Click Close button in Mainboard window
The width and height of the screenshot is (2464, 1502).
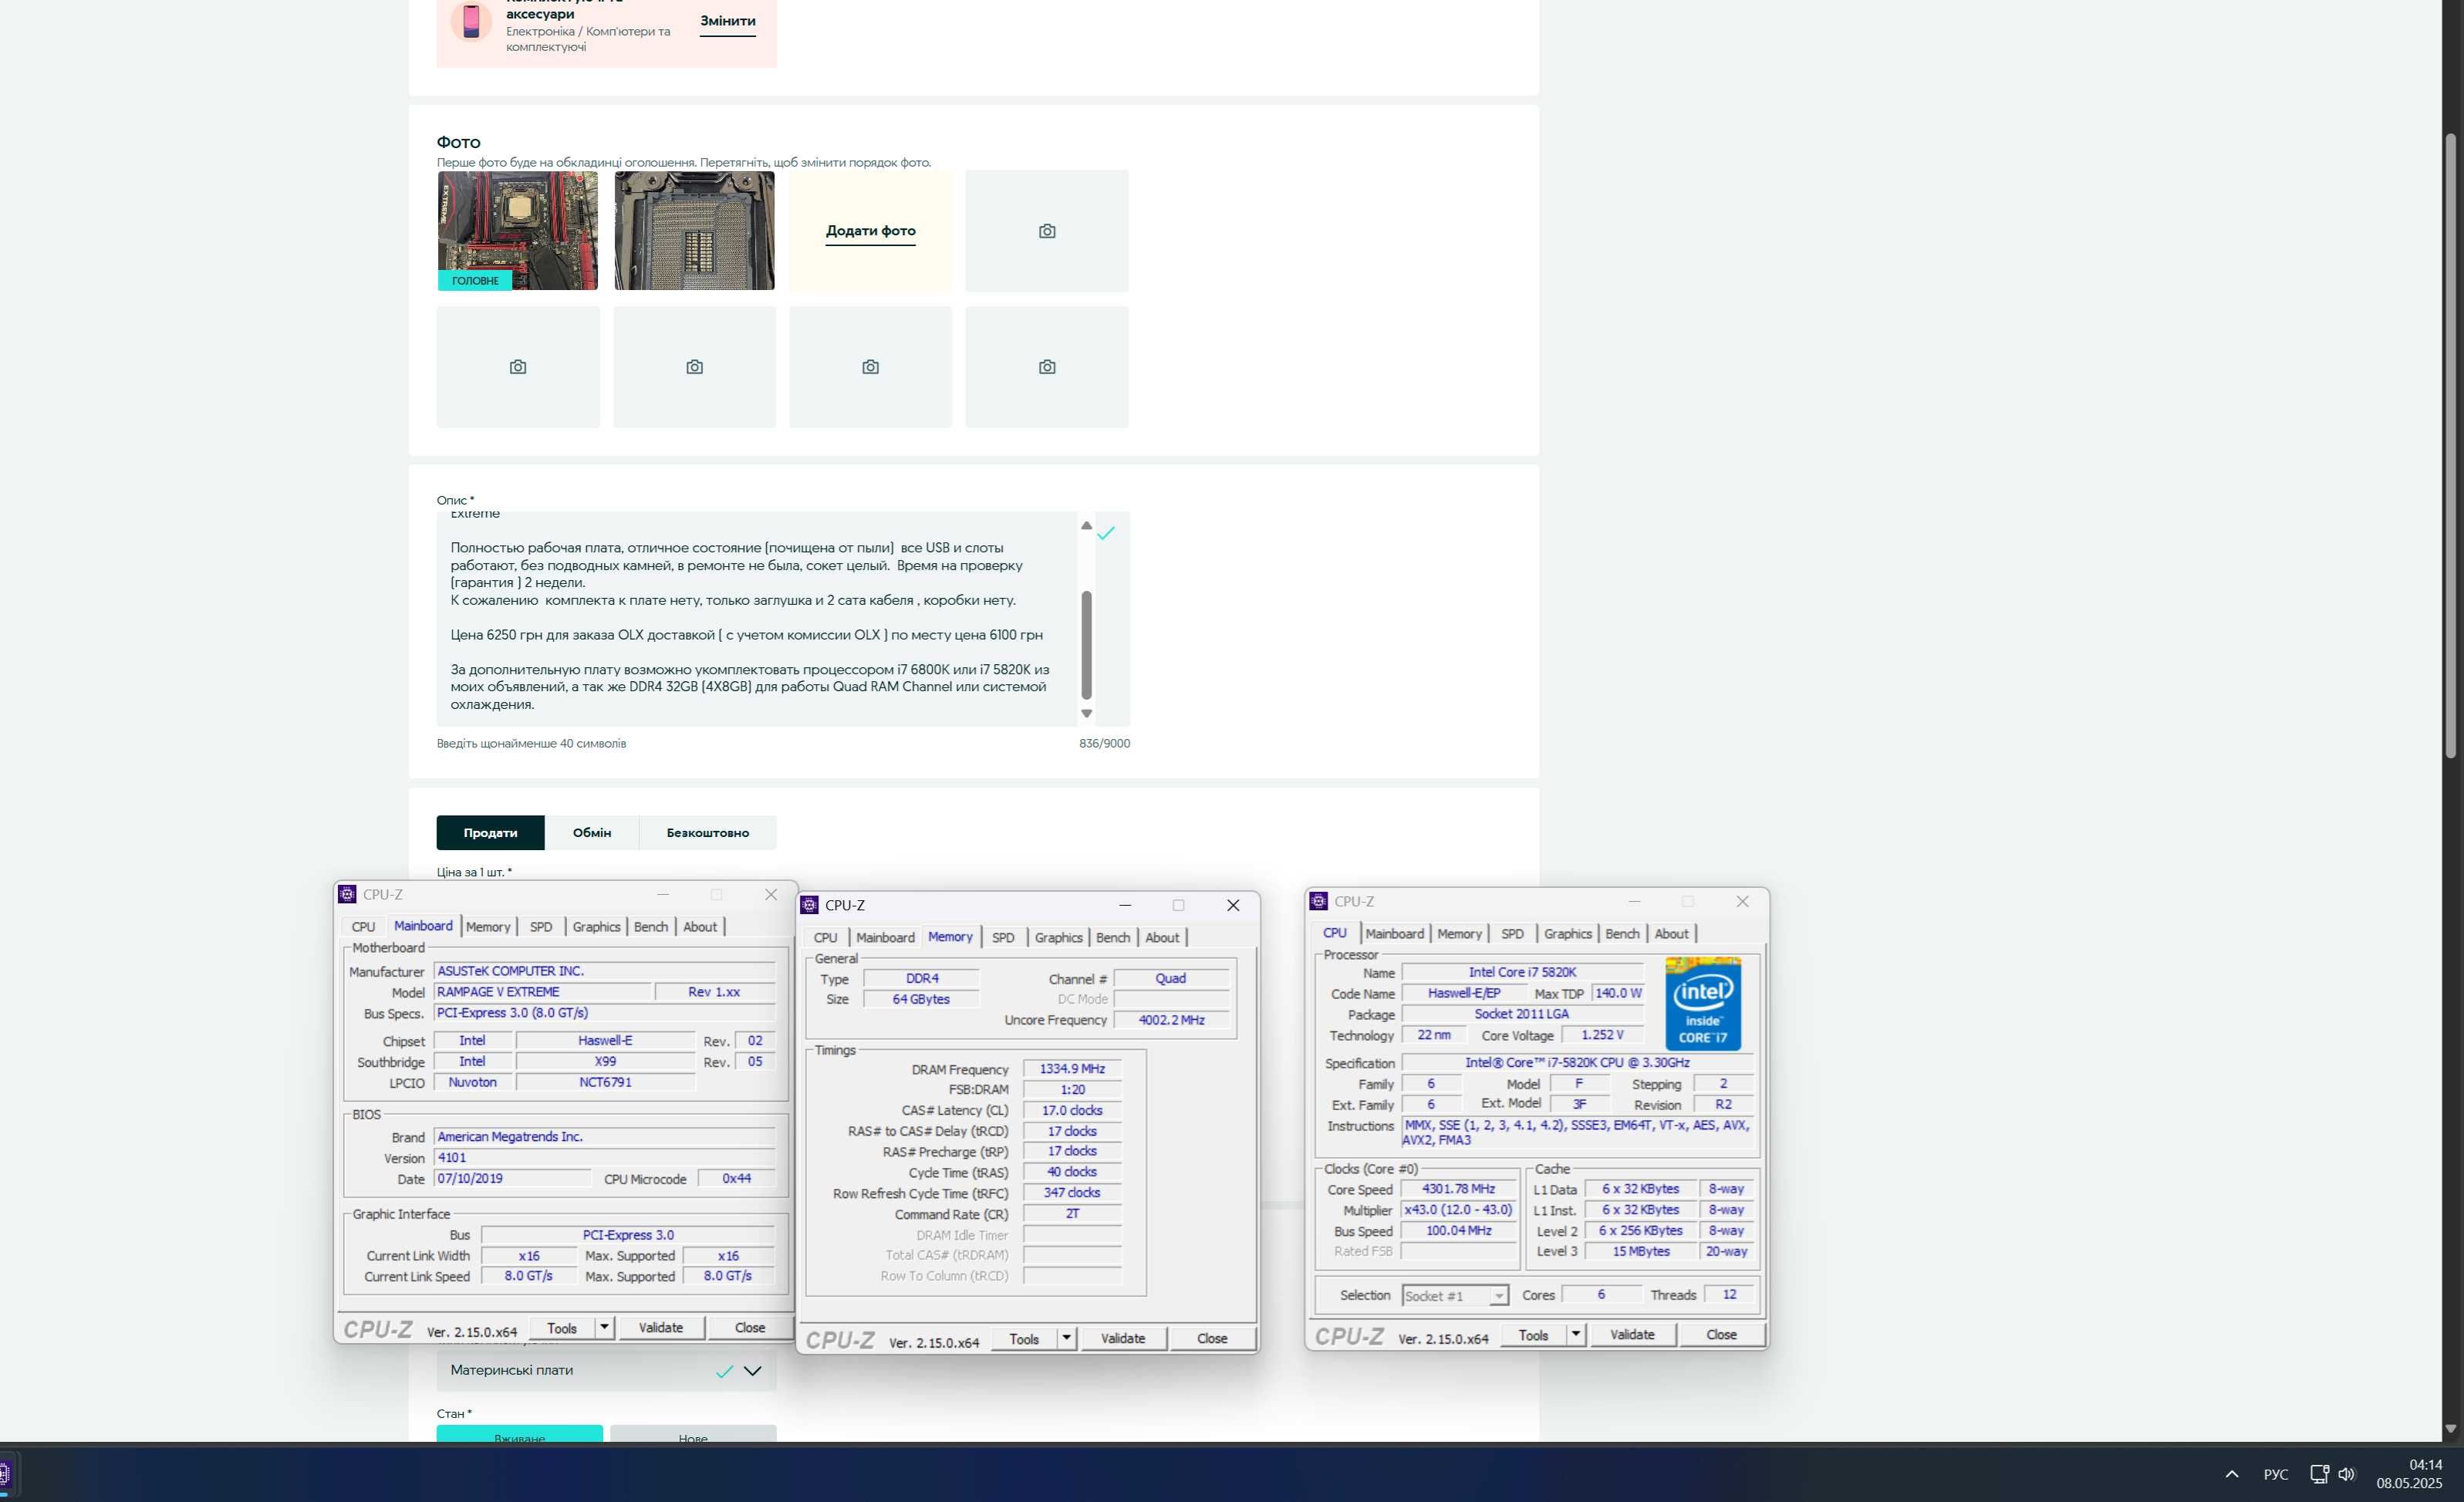click(x=750, y=1327)
